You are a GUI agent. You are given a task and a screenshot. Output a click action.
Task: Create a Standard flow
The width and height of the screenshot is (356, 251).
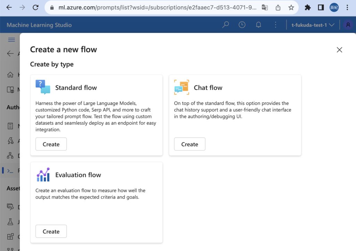click(51, 144)
